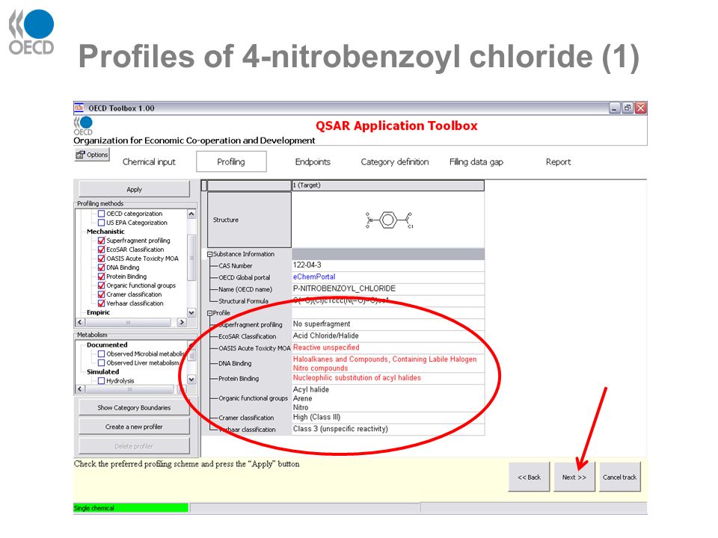The width and height of the screenshot is (718, 538).
Task: Click profiling methods list up arrow
Action: [192, 214]
